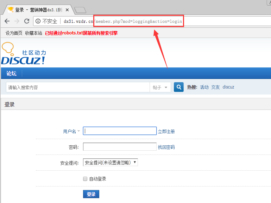
Task: Enable the 自动登录 checkbox
Action: 85,179
